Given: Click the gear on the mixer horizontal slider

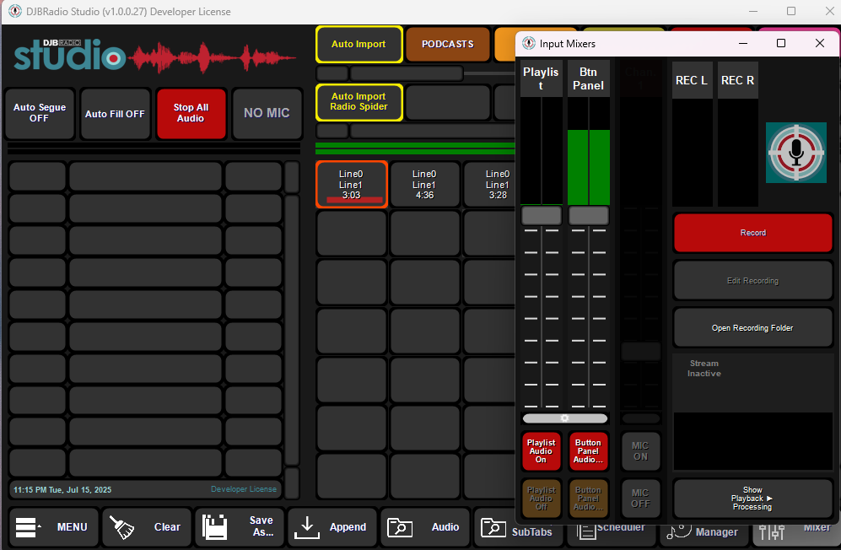Looking at the screenshot, I should (x=565, y=418).
